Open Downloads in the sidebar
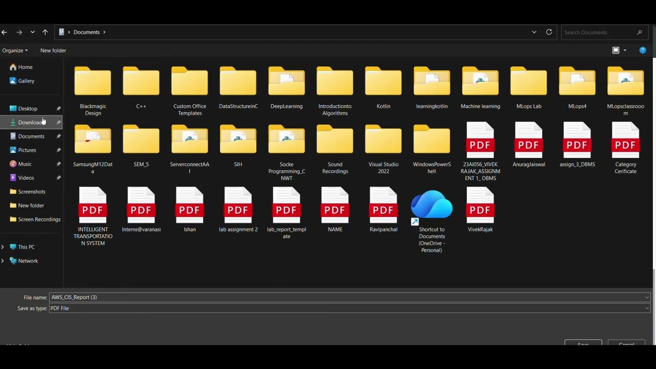 (x=31, y=122)
